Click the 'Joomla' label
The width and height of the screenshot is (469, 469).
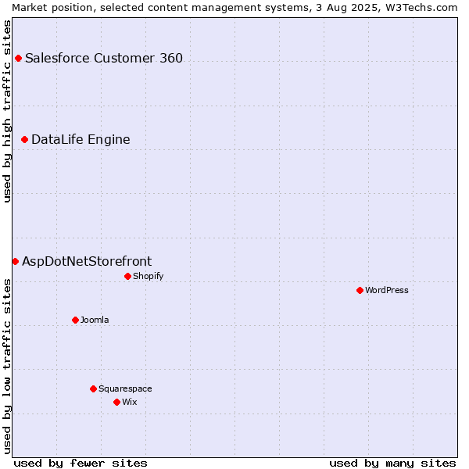[95, 320]
